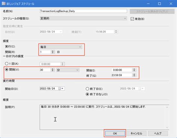Decrease the 間隔(R) days spinner
177x138 pixels.
tap(53, 53)
